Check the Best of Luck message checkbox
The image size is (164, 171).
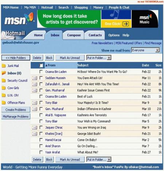(41, 96)
